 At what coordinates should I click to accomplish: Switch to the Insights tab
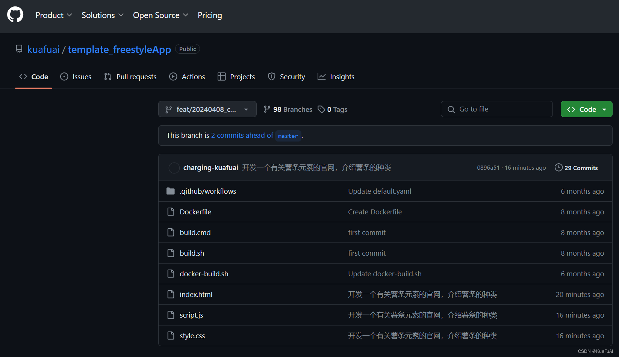[336, 77]
